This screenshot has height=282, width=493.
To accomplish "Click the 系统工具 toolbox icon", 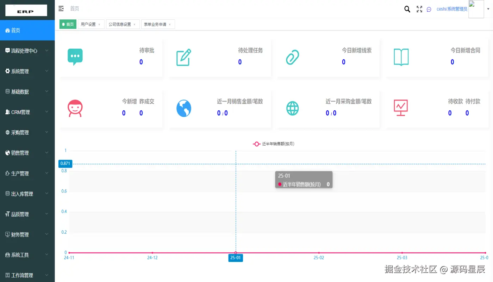I will [7, 255].
